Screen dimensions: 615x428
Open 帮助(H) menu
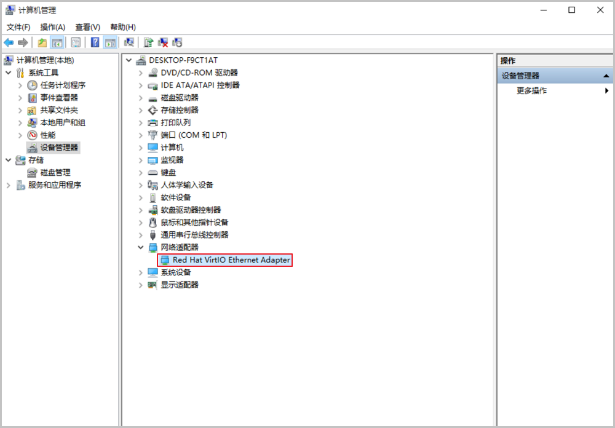(123, 27)
